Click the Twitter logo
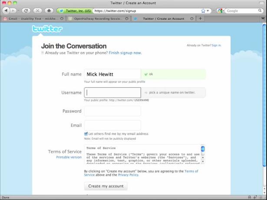 pyautogui.click(x=47, y=29)
